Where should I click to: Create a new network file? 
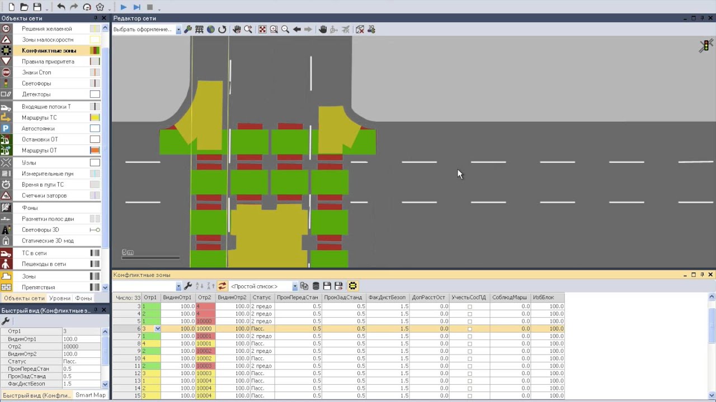point(11,7)
